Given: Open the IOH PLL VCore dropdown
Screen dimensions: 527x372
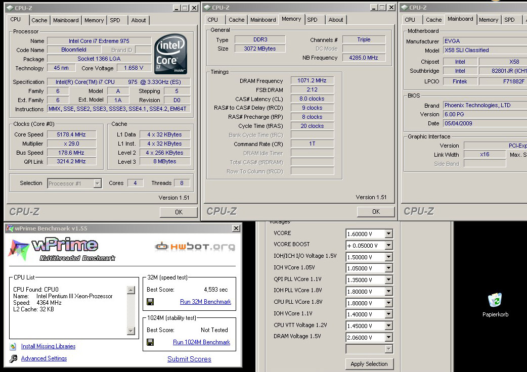Looking at the screenshot, I should (388, 292).
